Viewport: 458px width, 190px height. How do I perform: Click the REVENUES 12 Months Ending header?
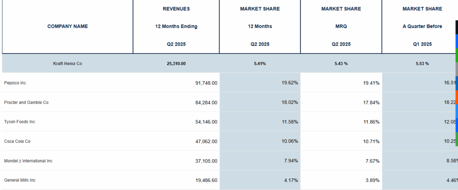176,26
